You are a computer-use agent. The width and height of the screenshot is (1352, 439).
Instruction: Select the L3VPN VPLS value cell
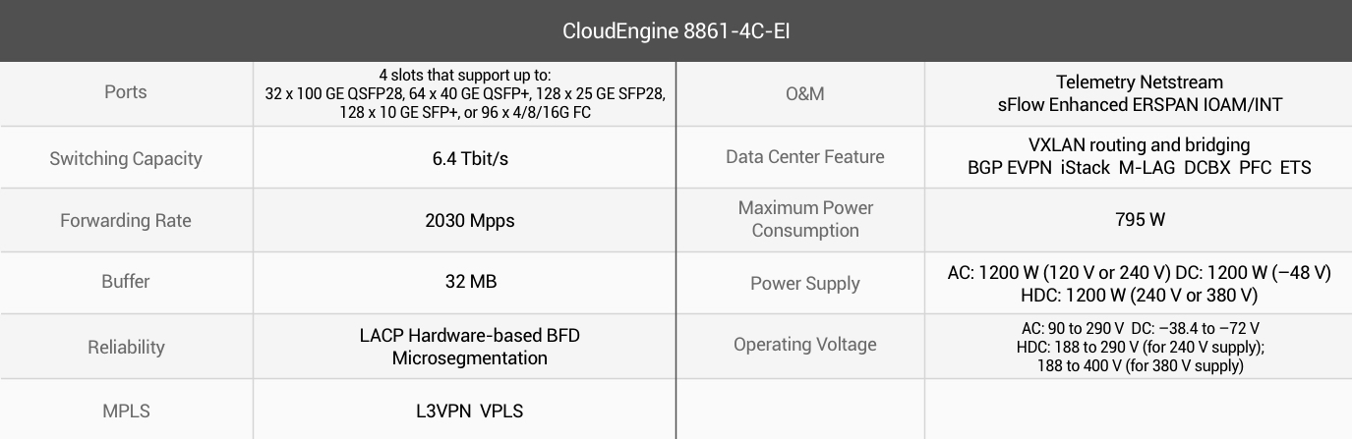(464, 411)
